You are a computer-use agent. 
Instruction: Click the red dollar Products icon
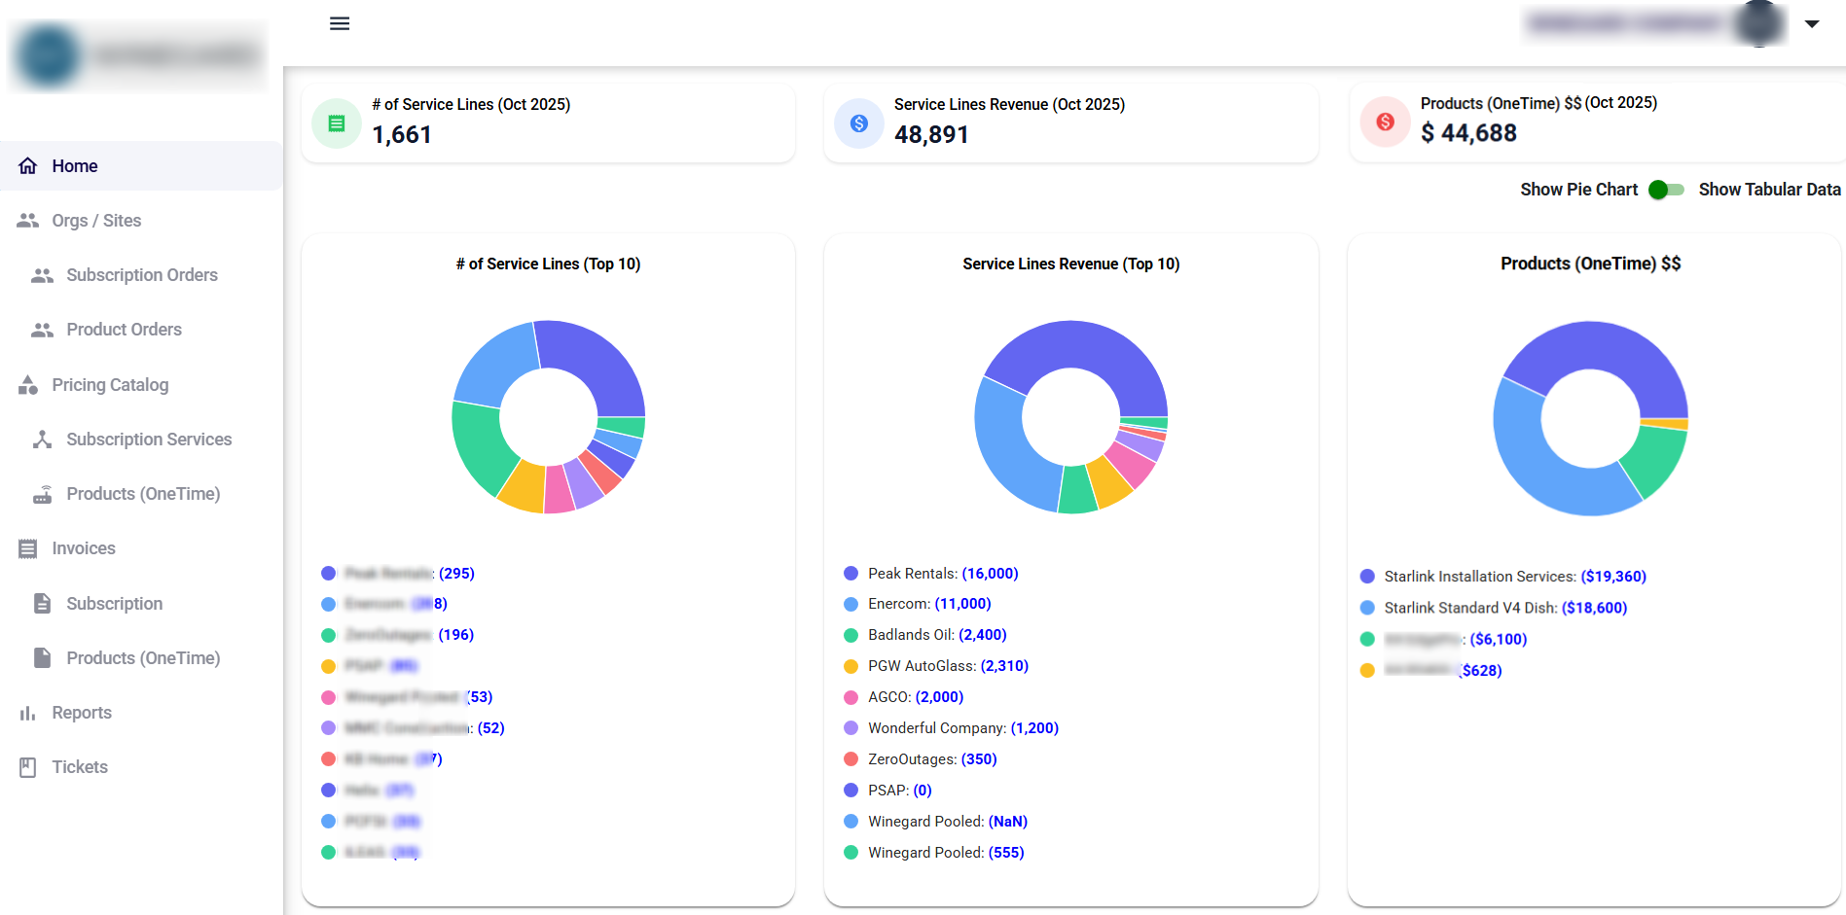pos(1385,122)
